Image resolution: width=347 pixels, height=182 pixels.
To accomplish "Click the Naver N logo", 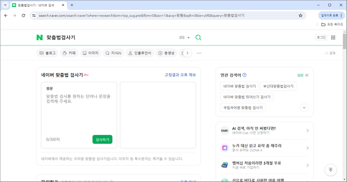I will click(39, 37).
